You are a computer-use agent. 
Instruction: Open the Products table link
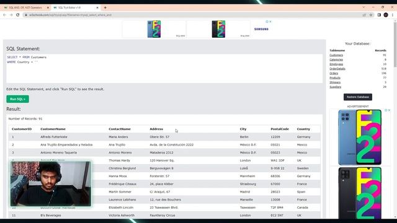point(335,78)
